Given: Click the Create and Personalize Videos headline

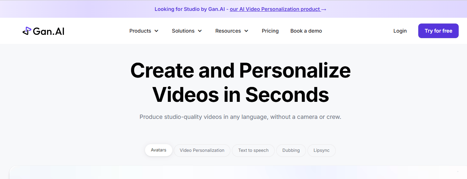Looking at the screenshot, I should pos(240,83).
